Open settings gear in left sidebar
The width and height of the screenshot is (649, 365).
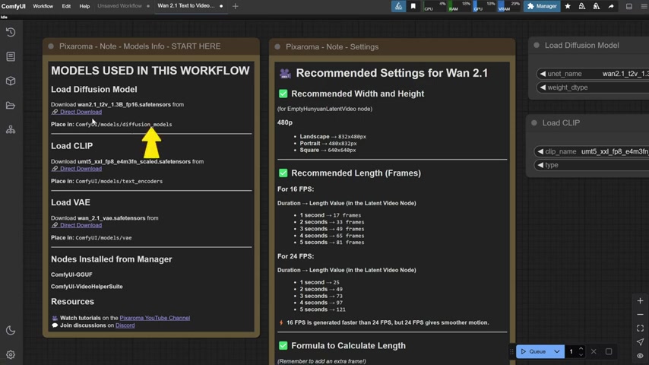pyautogui.click(x=11, y=354)
